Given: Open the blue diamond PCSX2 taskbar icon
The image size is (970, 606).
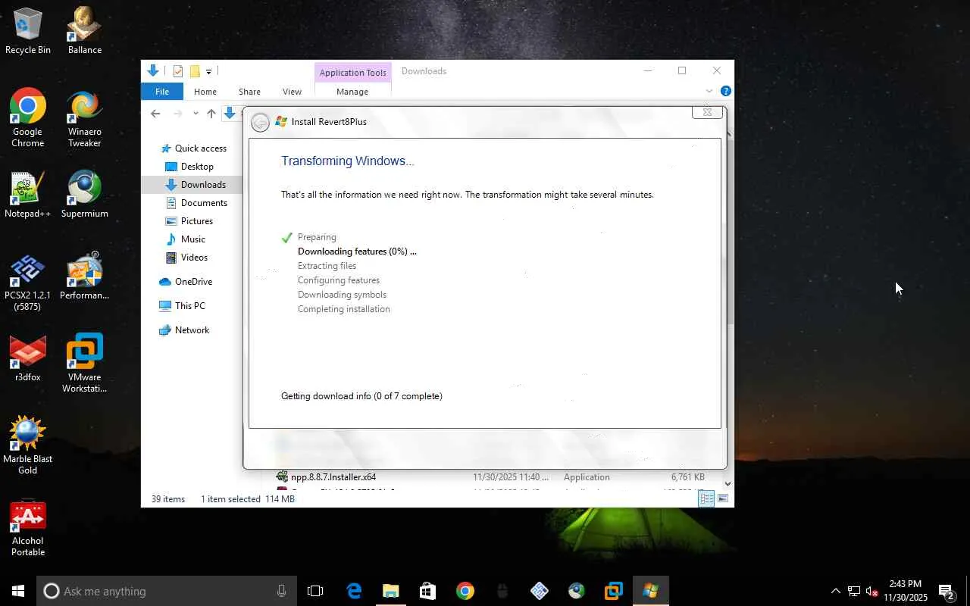Looking at the screenshot, I should point(540,591).
